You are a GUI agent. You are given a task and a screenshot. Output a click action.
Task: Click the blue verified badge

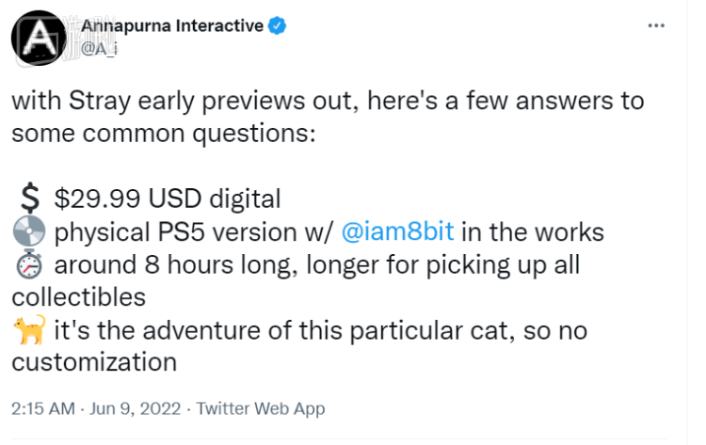point(277,27)
